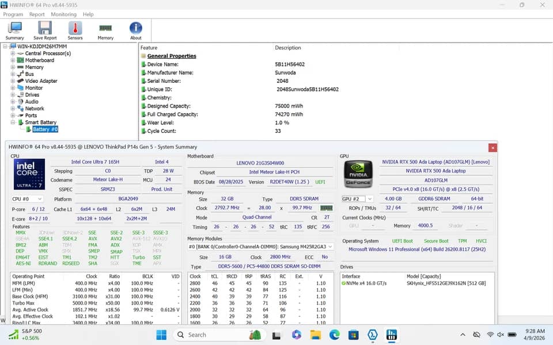Click the Wi-Fi tray icon

pyautogui.click(x=490, y=335)
